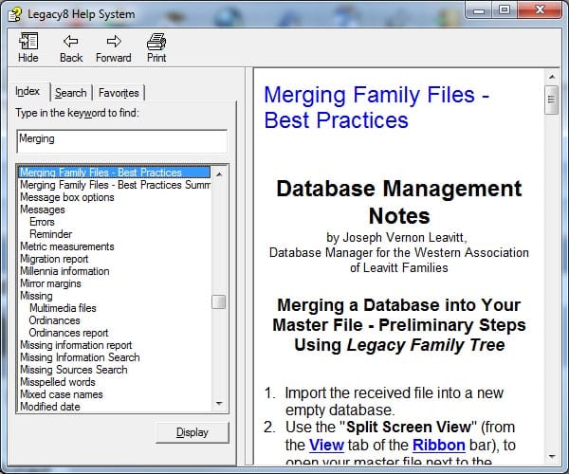569x474 pixels.
Task: Click content pane scroll down arrow
Action: tap(552, 456)
